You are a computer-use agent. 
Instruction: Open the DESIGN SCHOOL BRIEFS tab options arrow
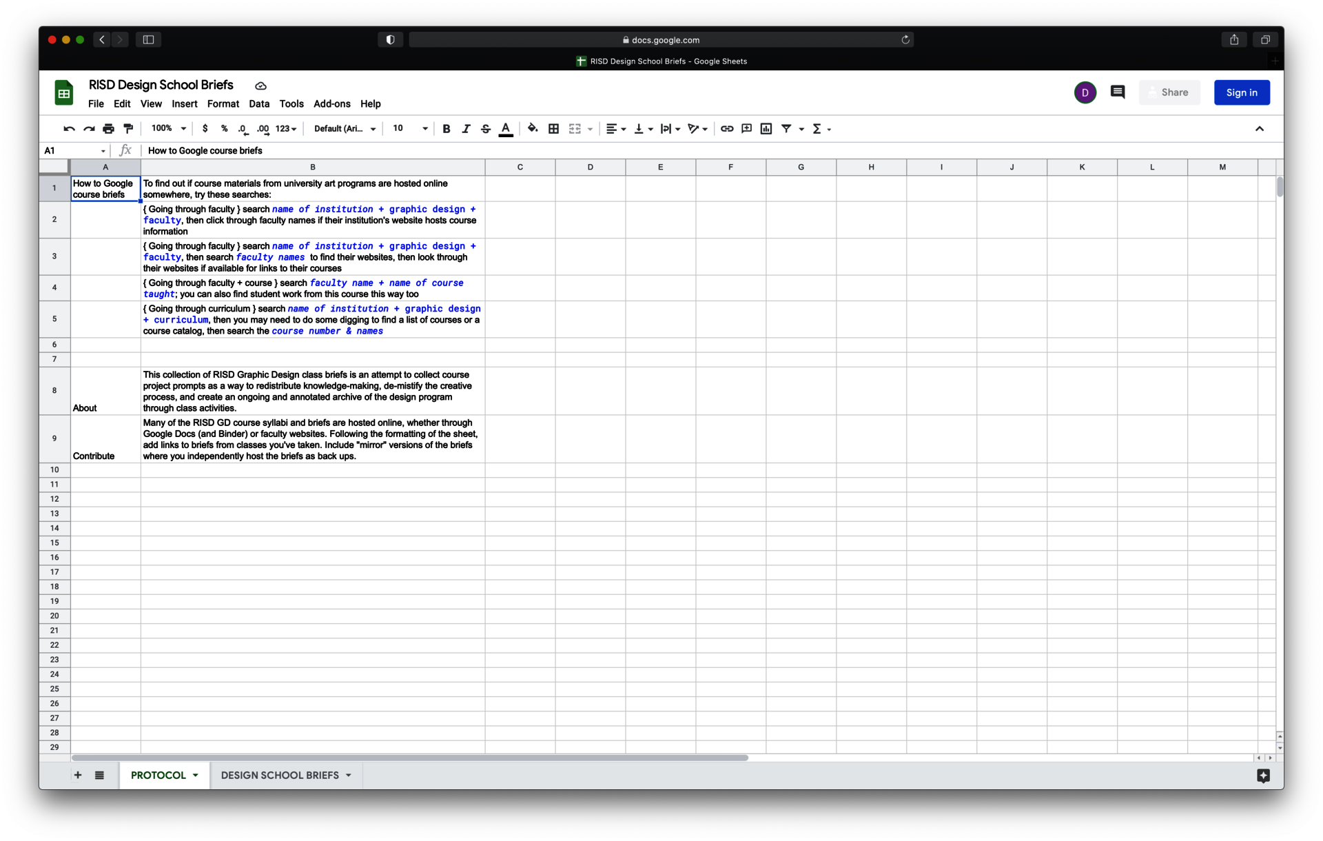click(x=349, y=776)
